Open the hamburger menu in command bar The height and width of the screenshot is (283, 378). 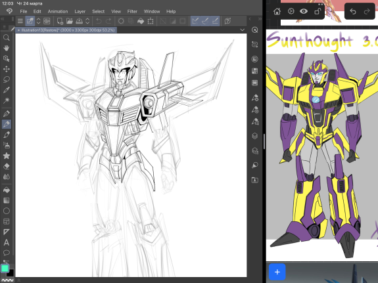(x=20, y=21)
